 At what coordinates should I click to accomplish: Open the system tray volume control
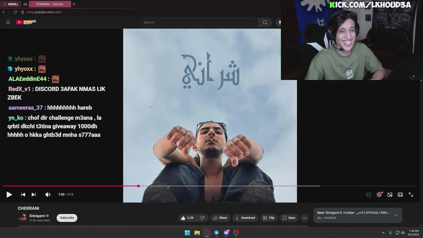[x=403, y=233]
